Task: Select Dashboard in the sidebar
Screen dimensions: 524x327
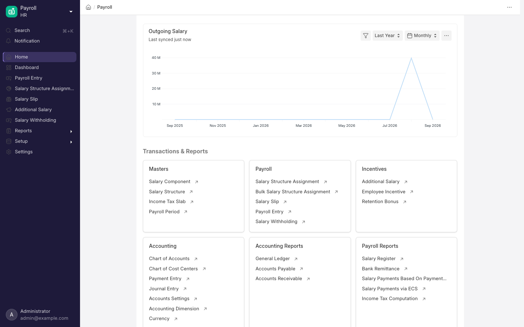Action: point(40,68)
